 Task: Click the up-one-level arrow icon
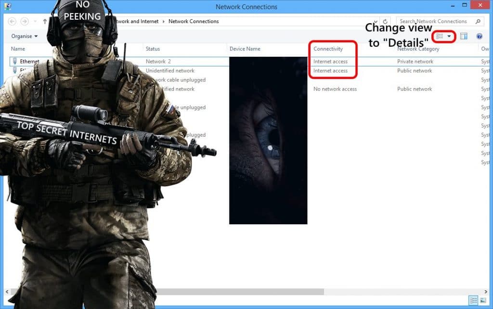pyautogui.click(x=45, y=21)
